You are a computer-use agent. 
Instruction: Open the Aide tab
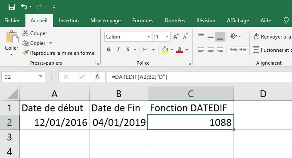(x=266, y=21)
